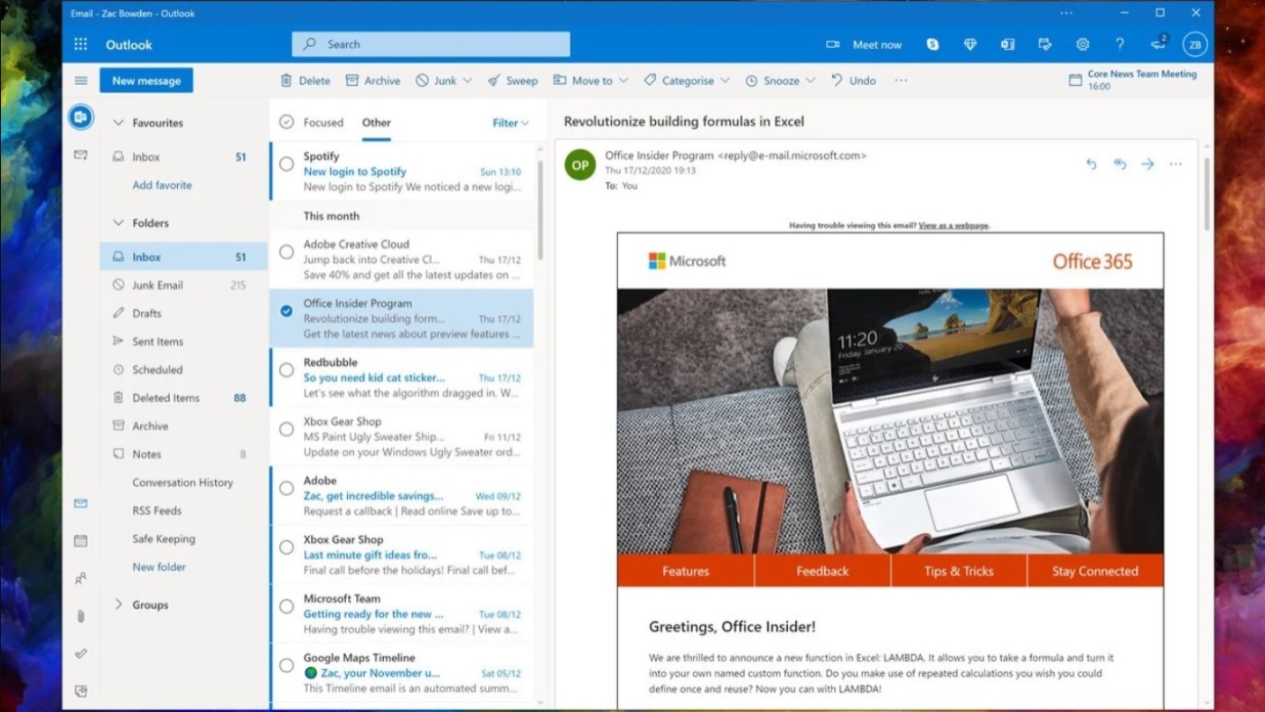This screenshot has height=712, width=1265.
Task: Compose a New message
Action: (146, 80)
